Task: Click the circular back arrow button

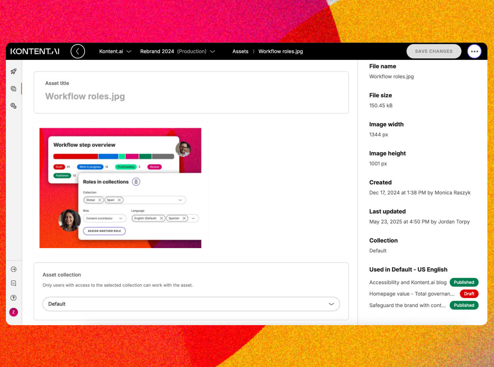Action: click(78, 51)
